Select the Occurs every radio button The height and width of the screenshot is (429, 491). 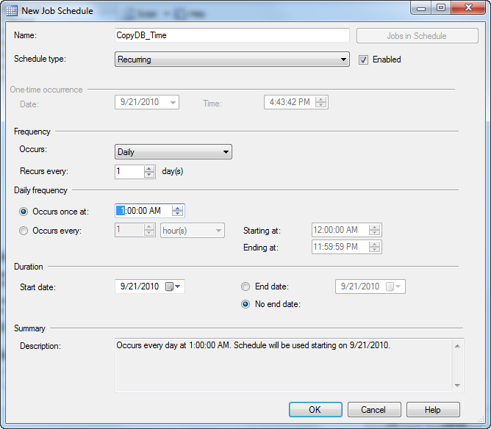coord(24,231)
